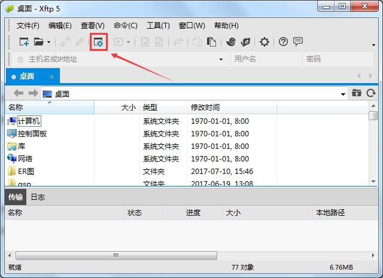Sort by the 名称 column header in file list
Image resolution: width=383 pixels, height=278 pixels.
[50, 108]
